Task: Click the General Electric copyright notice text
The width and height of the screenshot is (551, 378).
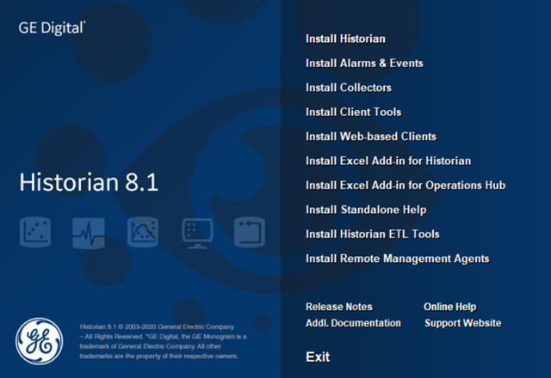Action: 164,341
